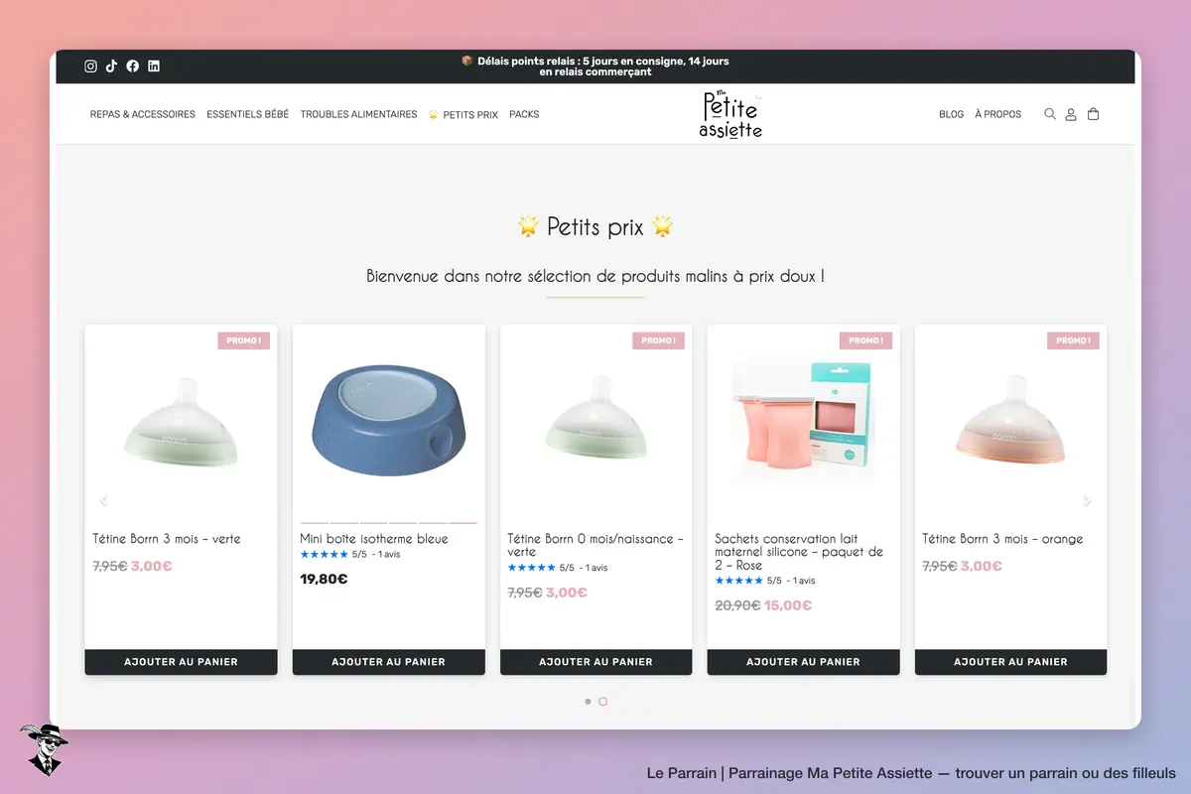
Task: Open the Facebook social icon
Action: click(x=133, y=66)
